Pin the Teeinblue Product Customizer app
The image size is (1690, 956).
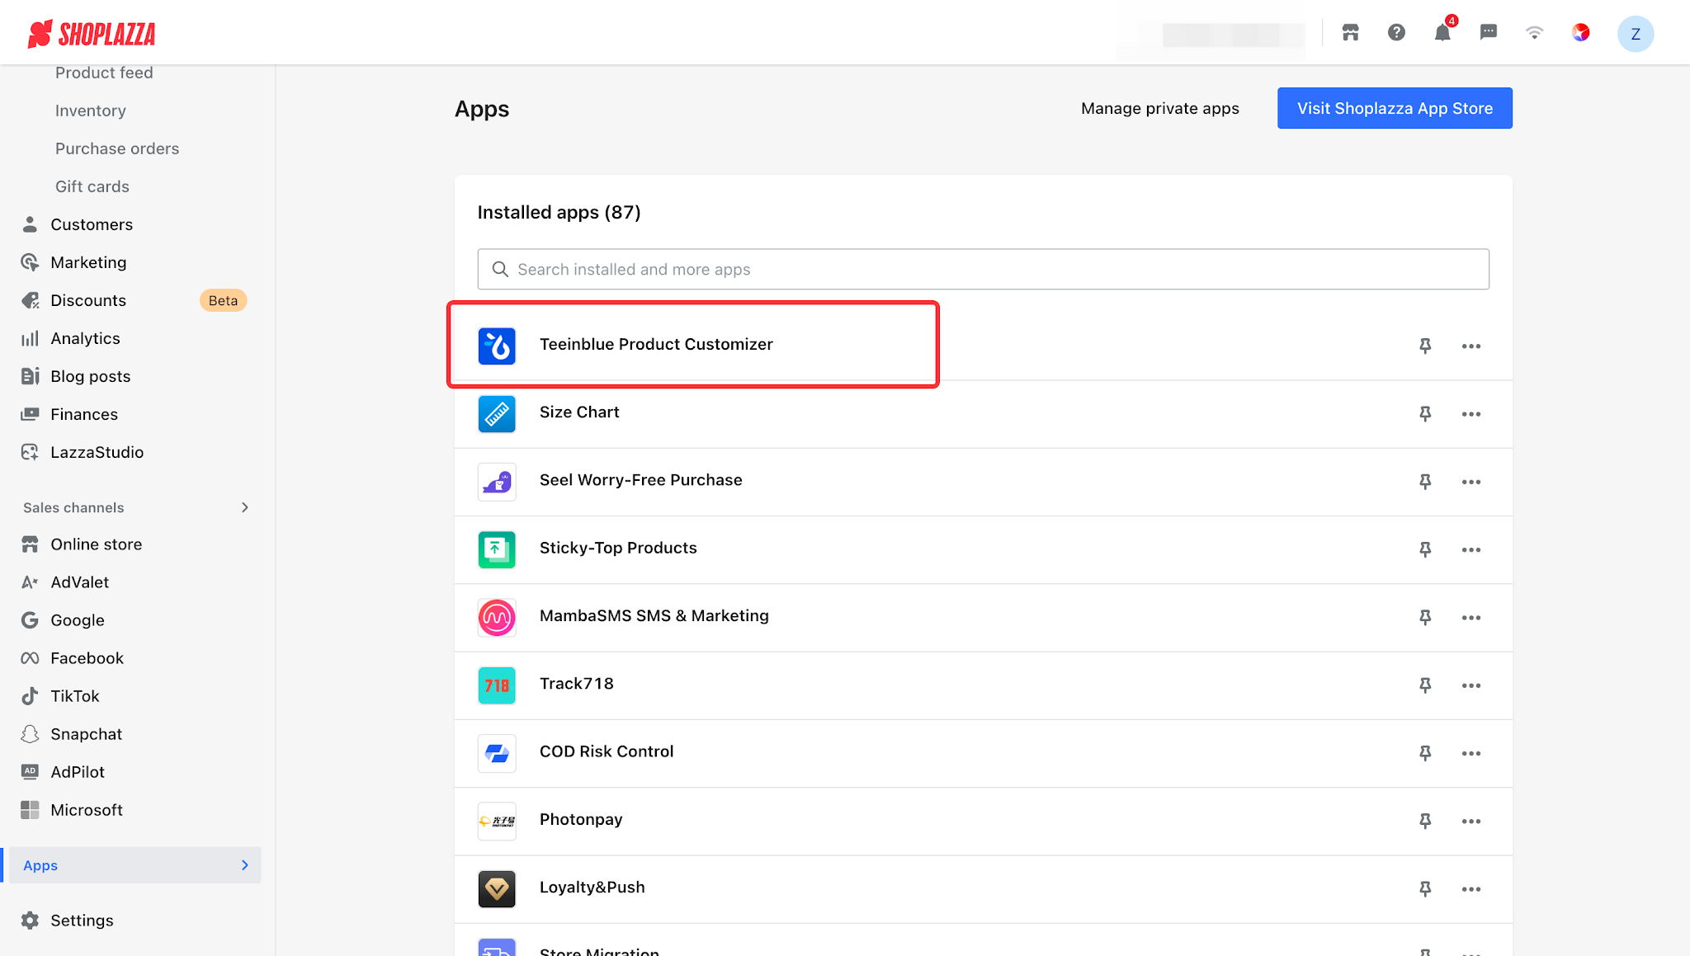[1425, 346]
